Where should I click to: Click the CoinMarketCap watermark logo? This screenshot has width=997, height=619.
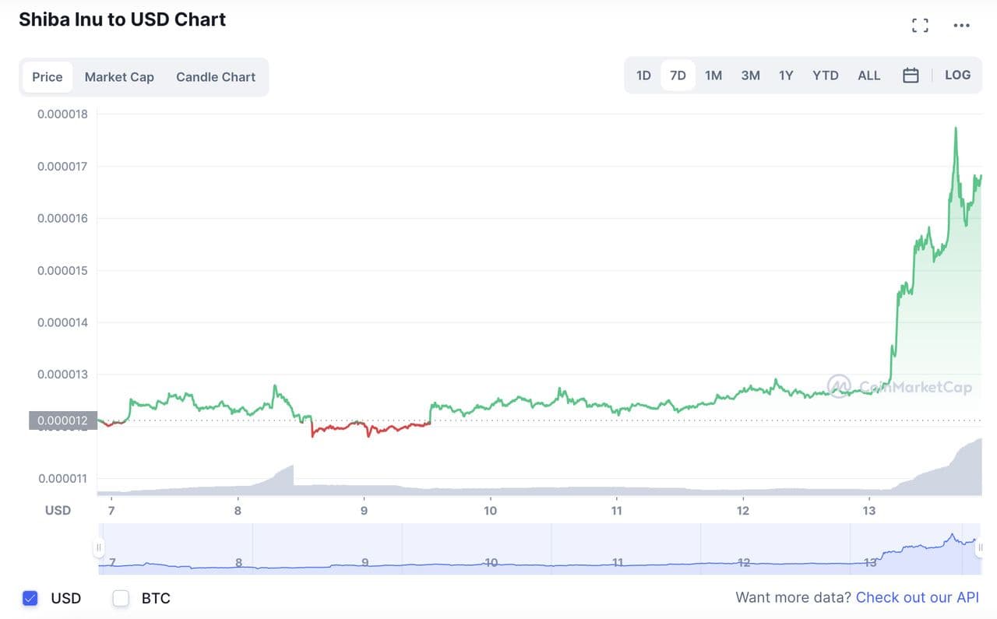pyautogui.click(x=900, y=386)
